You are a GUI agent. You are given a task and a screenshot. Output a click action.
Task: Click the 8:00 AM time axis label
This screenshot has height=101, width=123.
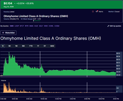(x=29, y=99)
